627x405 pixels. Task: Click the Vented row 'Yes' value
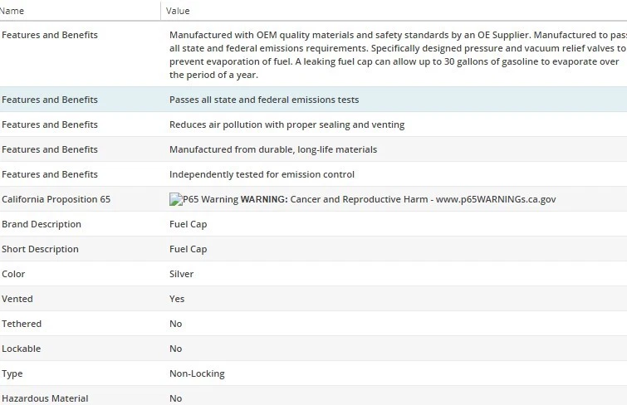177,299
